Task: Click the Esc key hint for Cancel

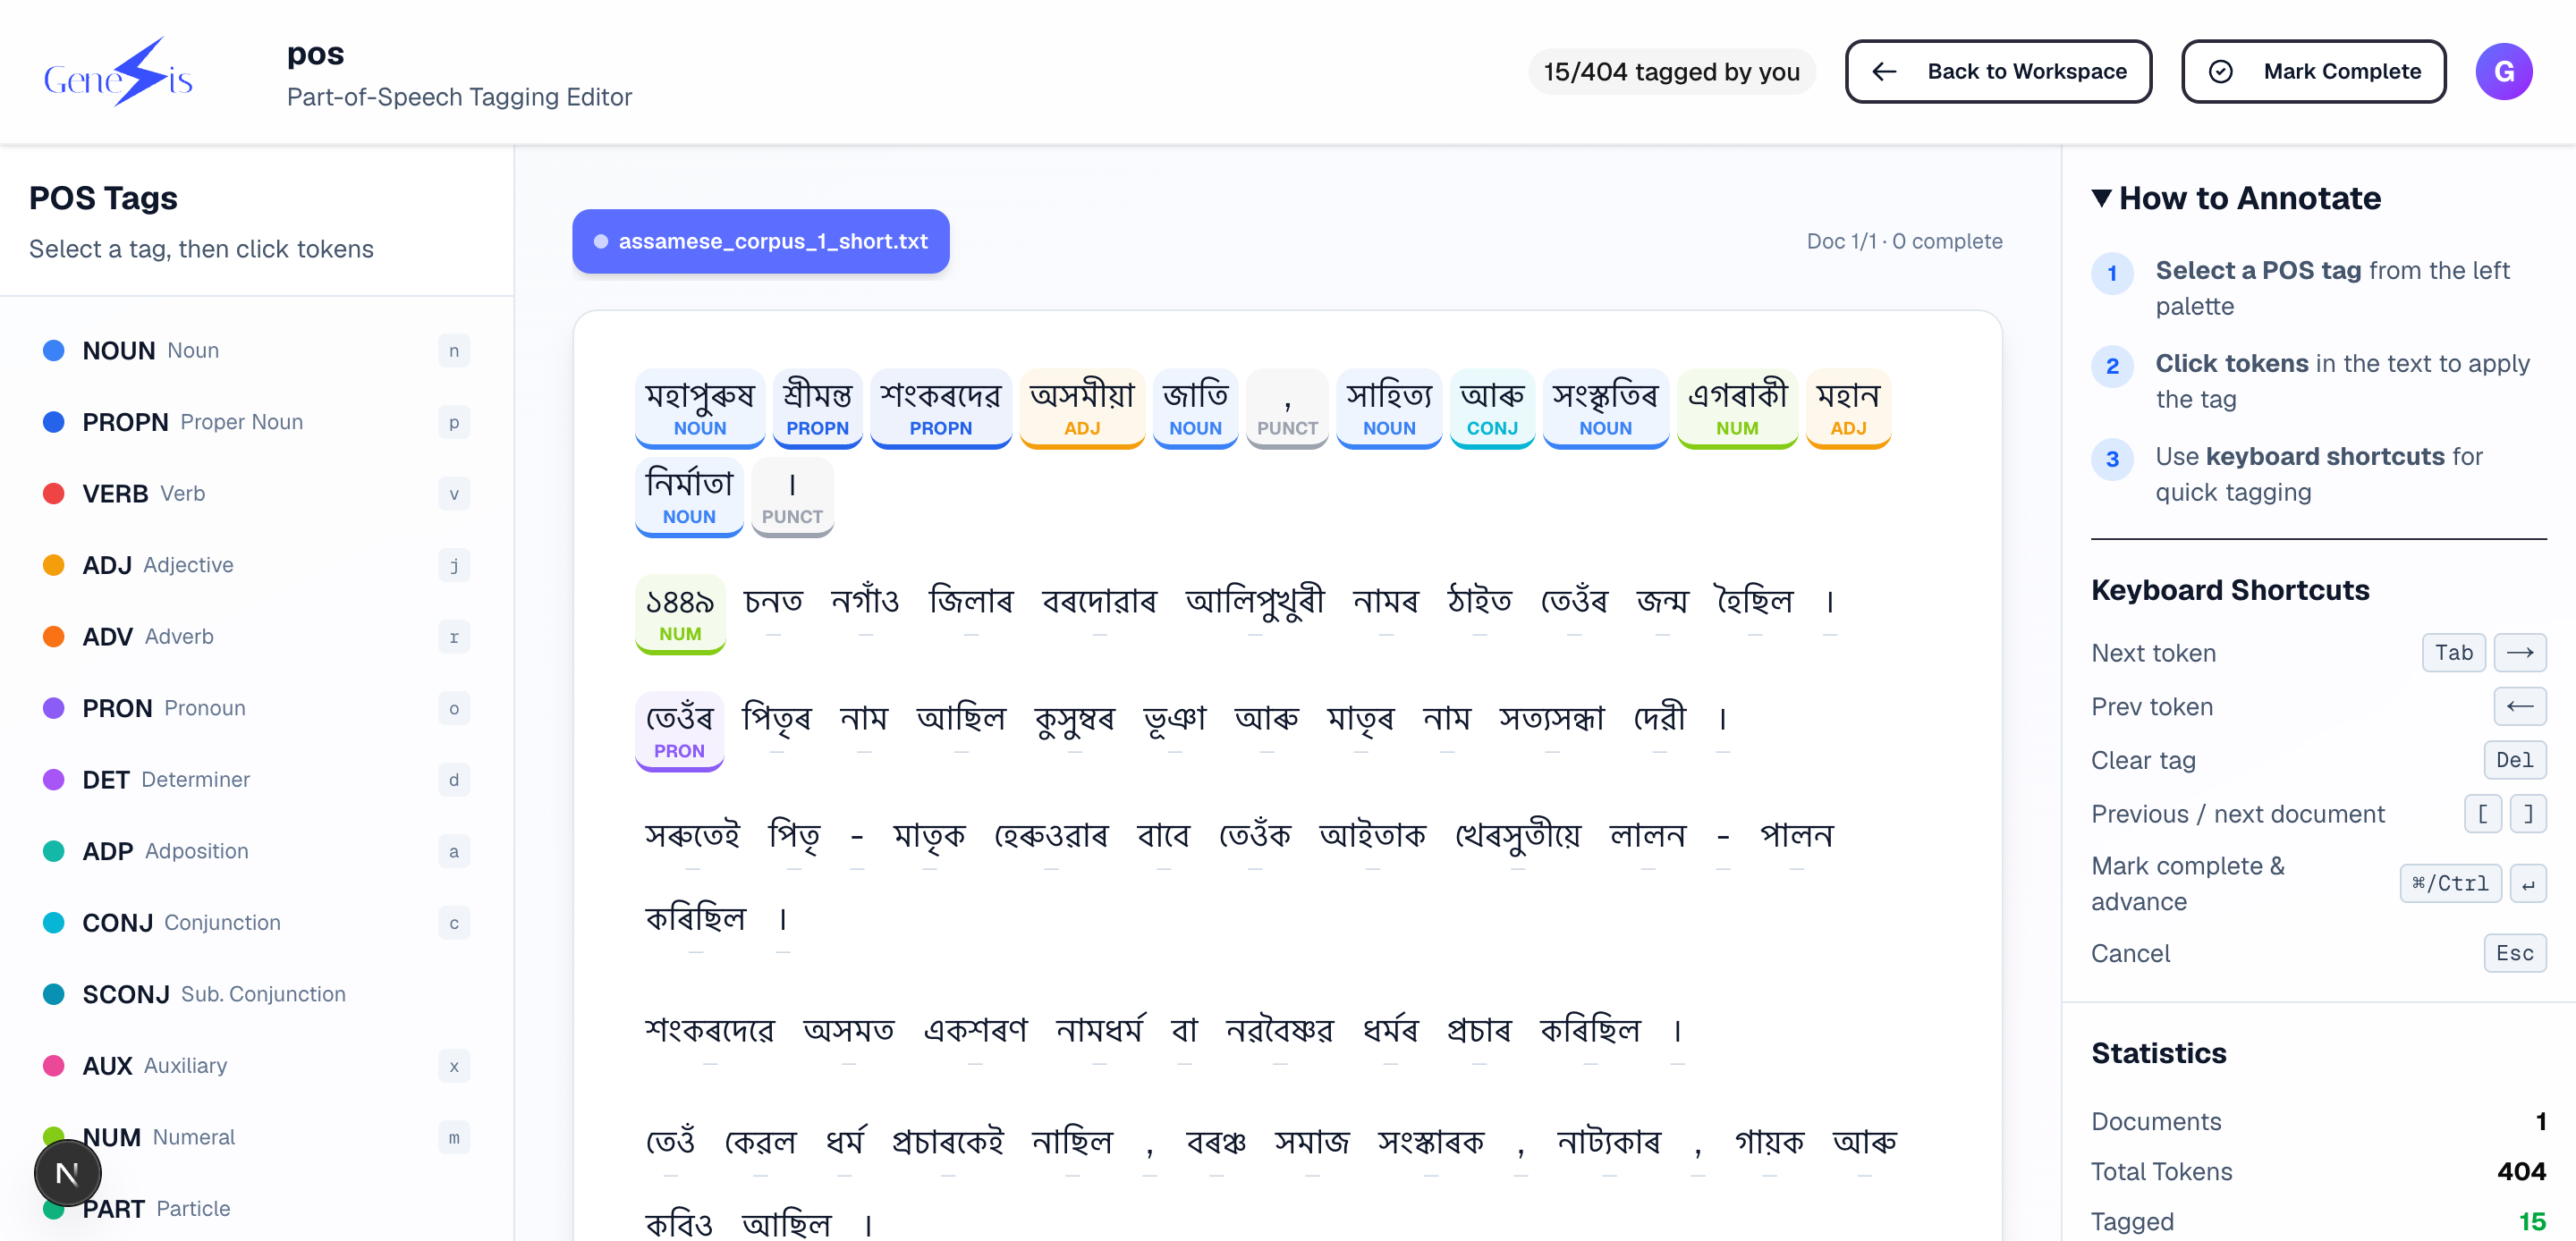Action: coord(2514,953)
